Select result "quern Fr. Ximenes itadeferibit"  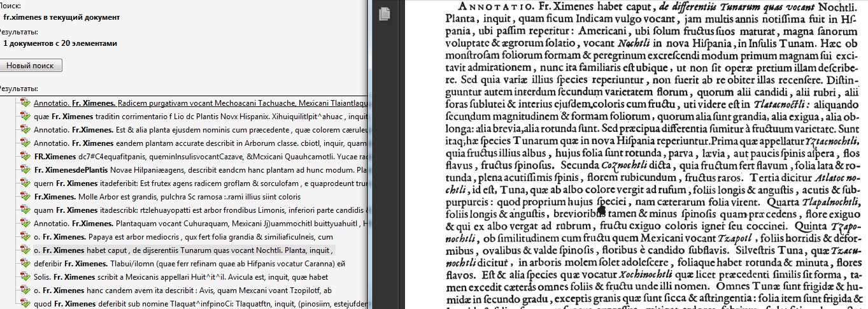tap(191, 183)
